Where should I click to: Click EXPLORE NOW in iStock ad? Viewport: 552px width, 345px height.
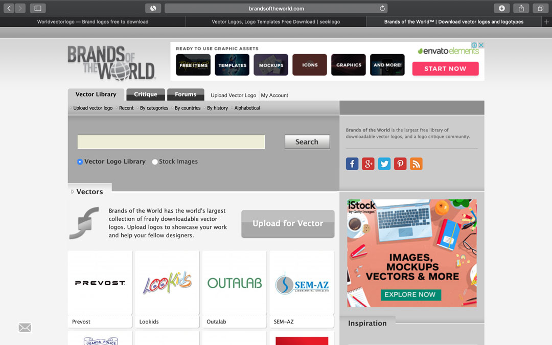[410, 295]
